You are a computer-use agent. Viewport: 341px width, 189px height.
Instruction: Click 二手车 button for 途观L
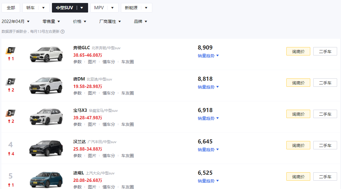pos(325,177)
